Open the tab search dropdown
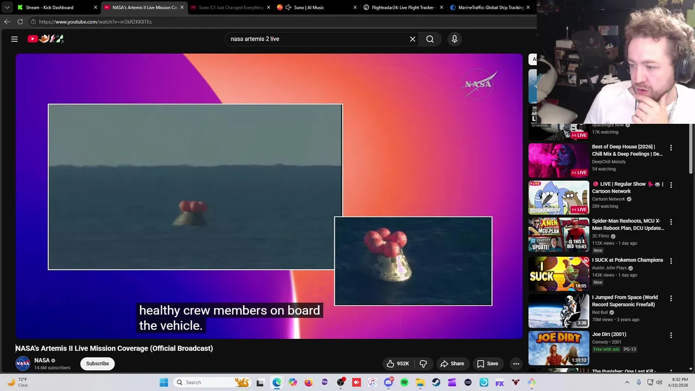Viewport: 695px width, 391px height. pyautogui.click(x=7, y=8)
